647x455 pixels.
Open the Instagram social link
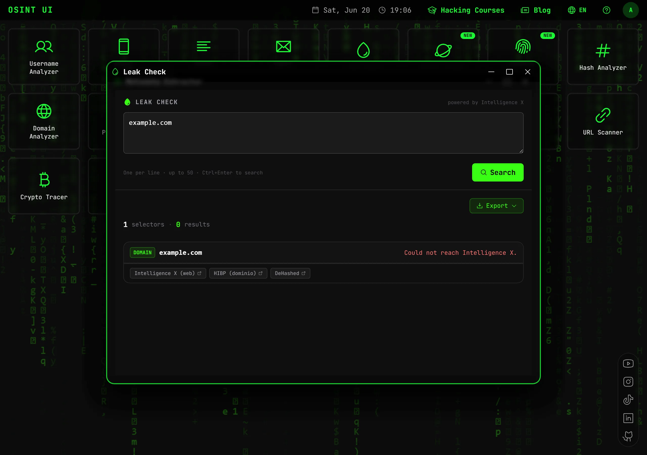(x=628, y=382)
